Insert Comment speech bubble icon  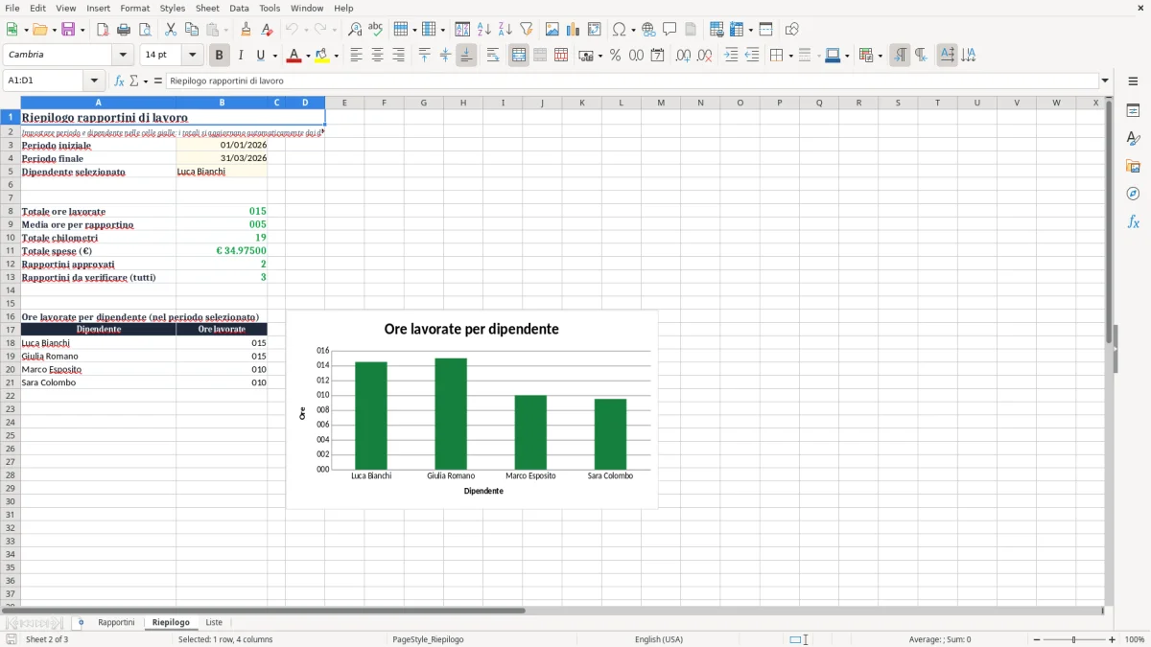tap(669, 30)
